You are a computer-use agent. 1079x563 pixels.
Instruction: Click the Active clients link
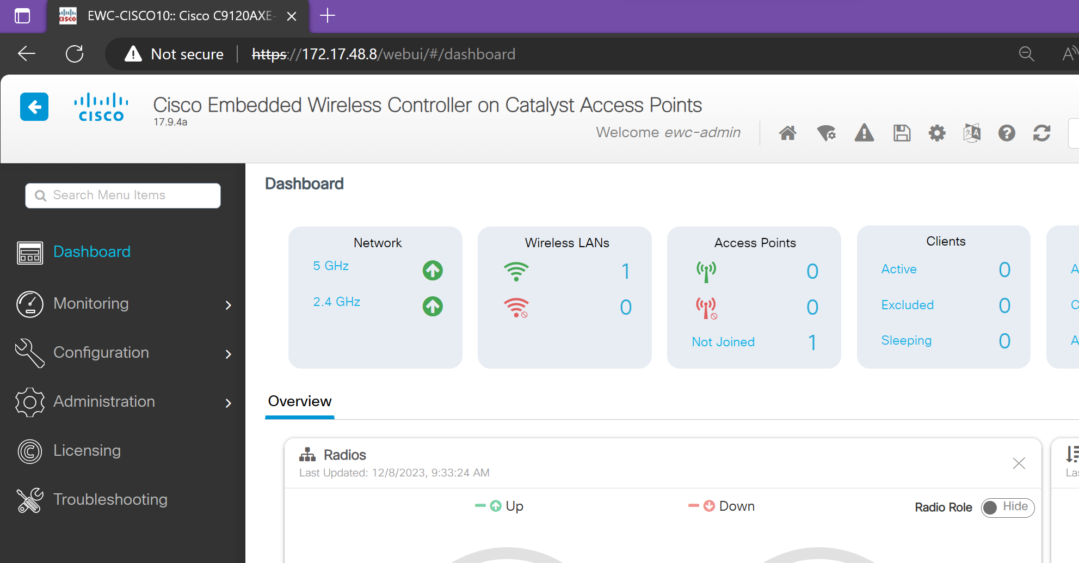pyautogui.click(x=899, y=269)
